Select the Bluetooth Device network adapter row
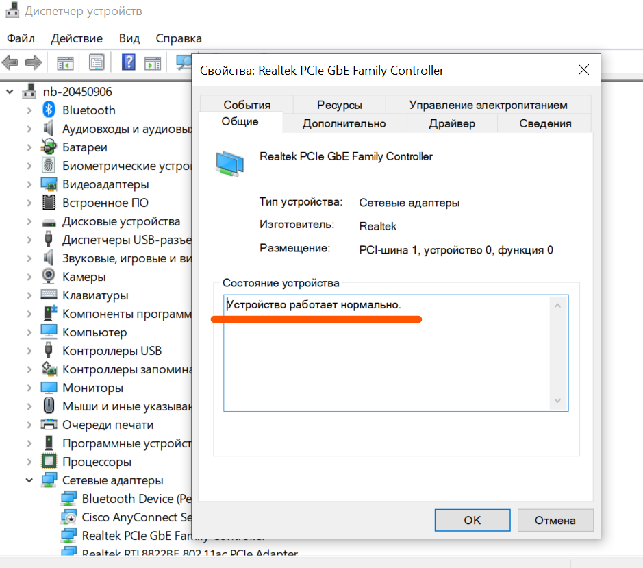This screenshot has width=643, height=568. coord(127,498)
